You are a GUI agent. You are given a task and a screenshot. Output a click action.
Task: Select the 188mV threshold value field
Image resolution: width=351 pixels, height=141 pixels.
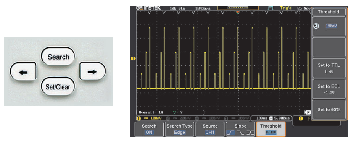(331, 26)
